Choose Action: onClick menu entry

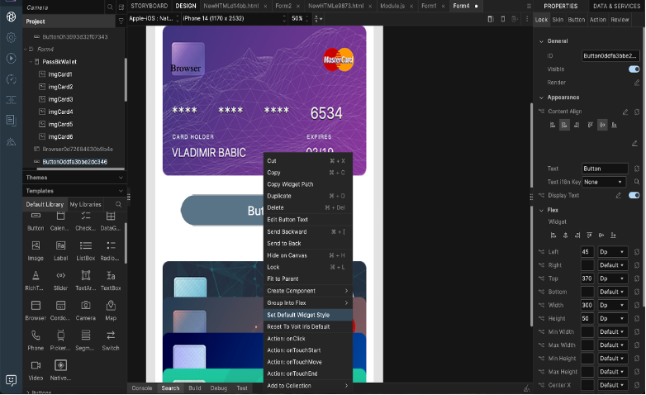tap(306, 339)
